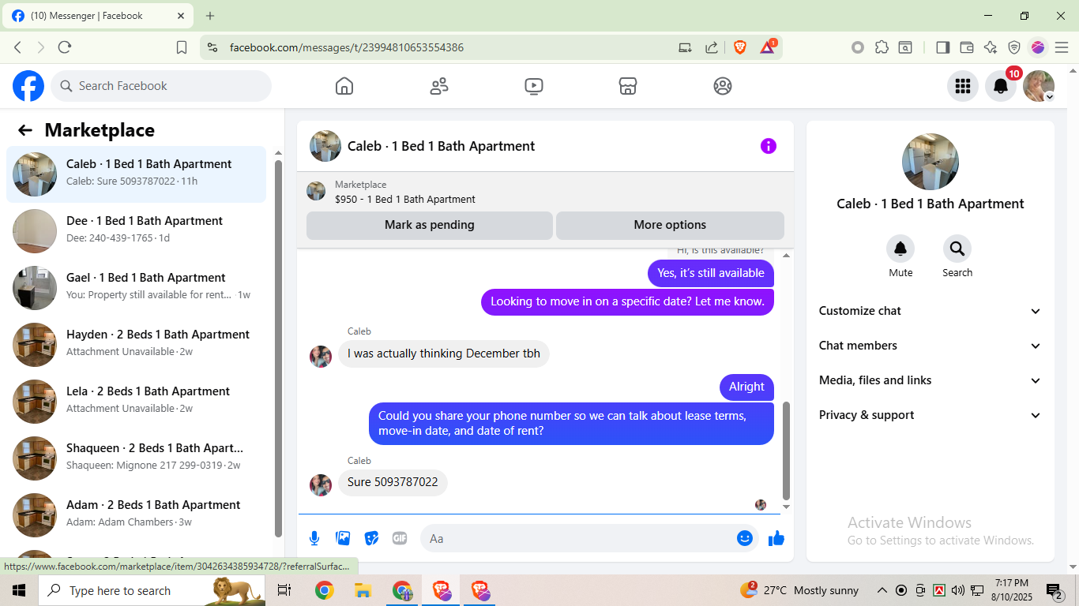Screen dimensions: 1079x606
Task: Expand Customize chat section
Action: [x=930, y=311]
